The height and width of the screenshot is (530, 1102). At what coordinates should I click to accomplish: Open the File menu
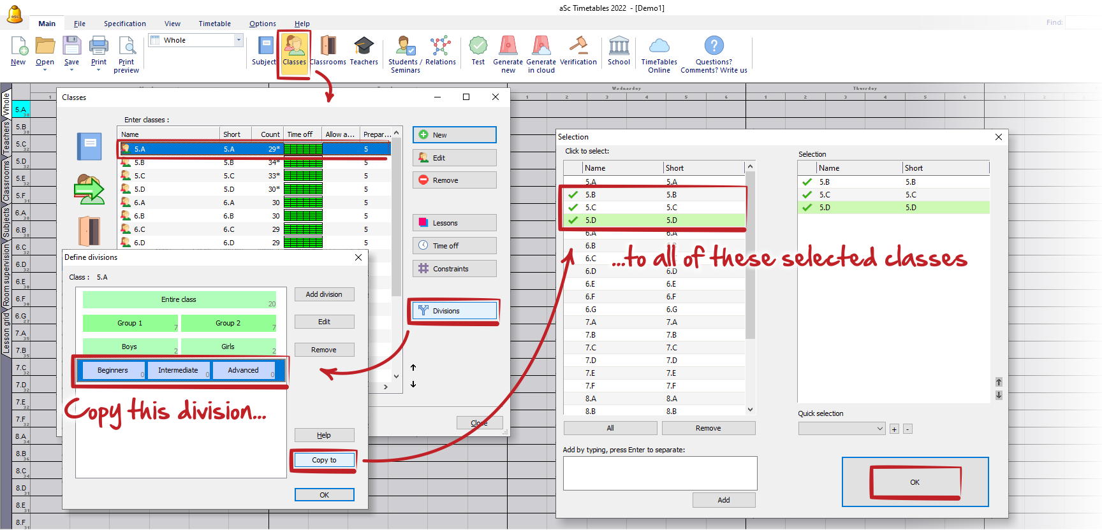[80, 24]
